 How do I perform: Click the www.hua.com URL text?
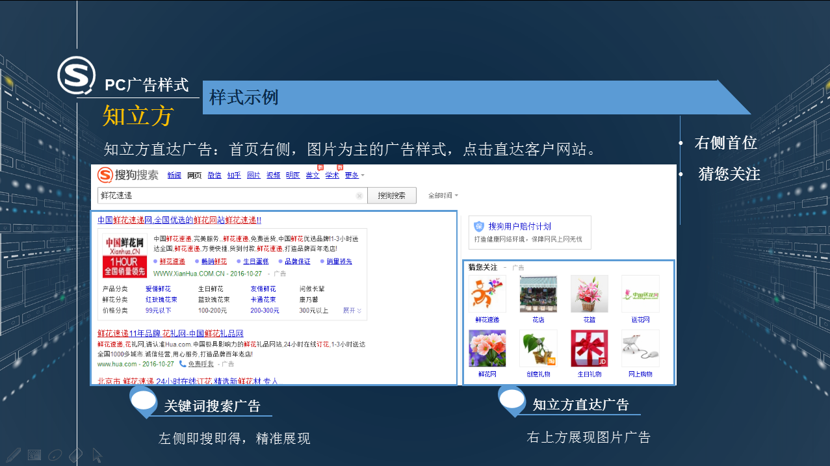click(116, 364)
